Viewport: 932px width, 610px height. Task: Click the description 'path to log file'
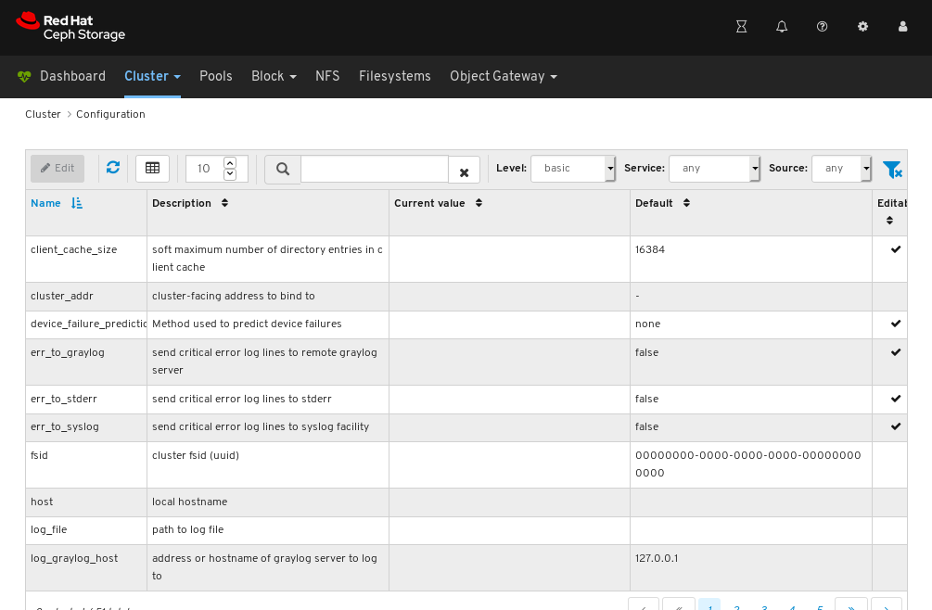(188, 530)
